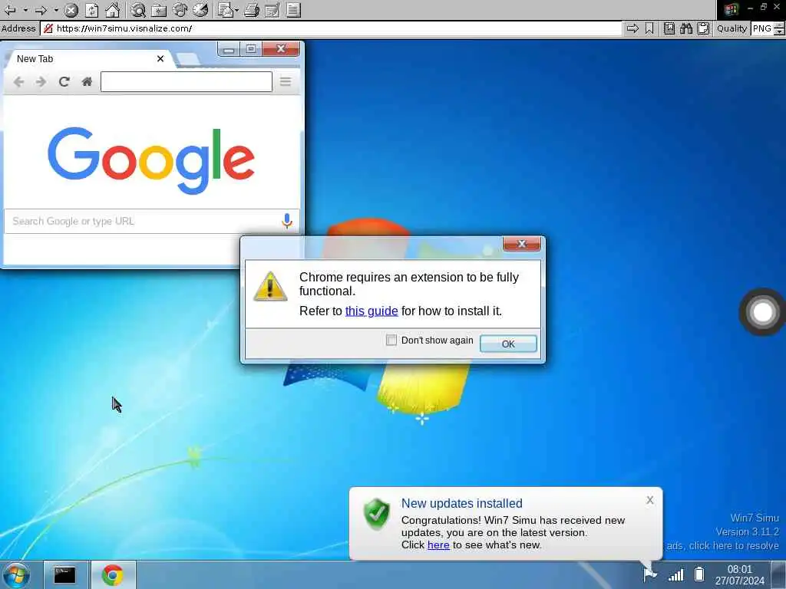
Task: Click the Media globe music icon
Action: (x=180, y=10)
